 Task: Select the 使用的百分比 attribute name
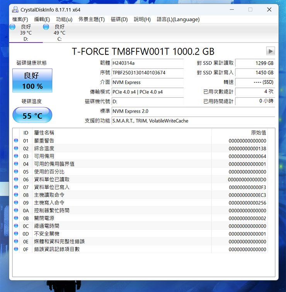pos(49,172)
